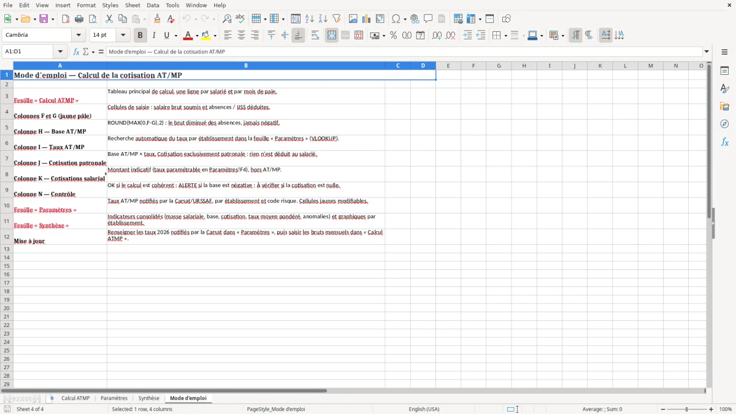Screen dimensions: 736x414
Task: Click the Insert Hyperlink icon
Action: tap(415, 19)
